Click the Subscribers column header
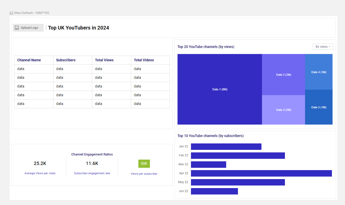The image size is (345, 205). [x=66, y=60]
